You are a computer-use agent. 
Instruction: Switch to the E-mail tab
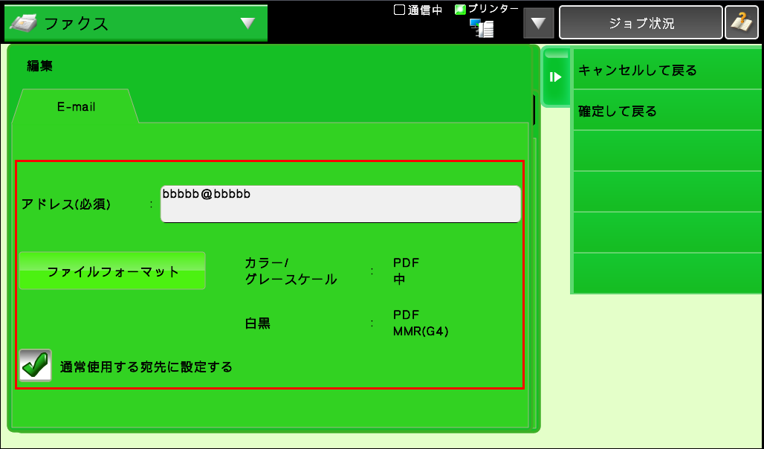[x=76, y=106]
